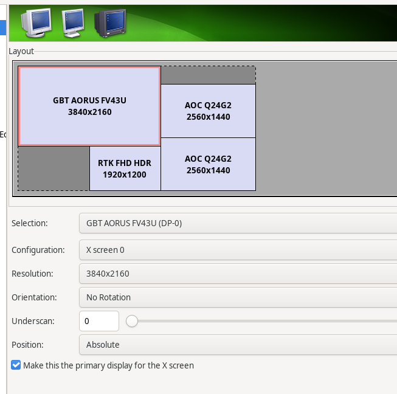Expand the Resolution dropdown showing 3840x2160

pyautogui.click(x=237, y=274)
